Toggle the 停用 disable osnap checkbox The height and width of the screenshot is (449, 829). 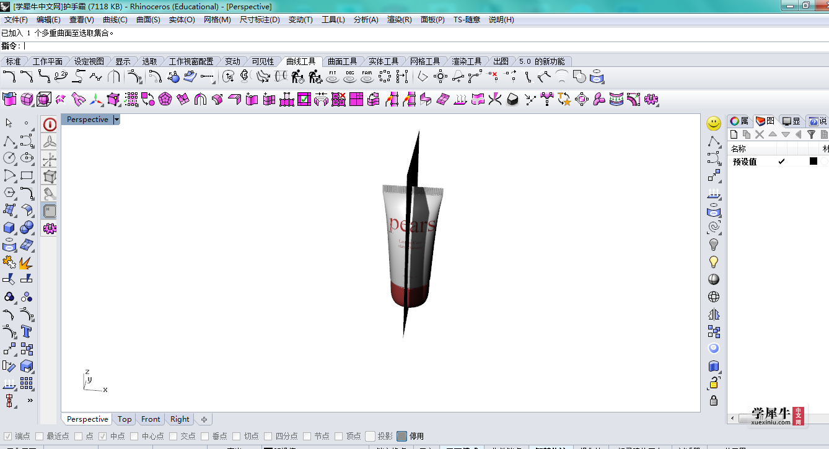pos(401,436)
